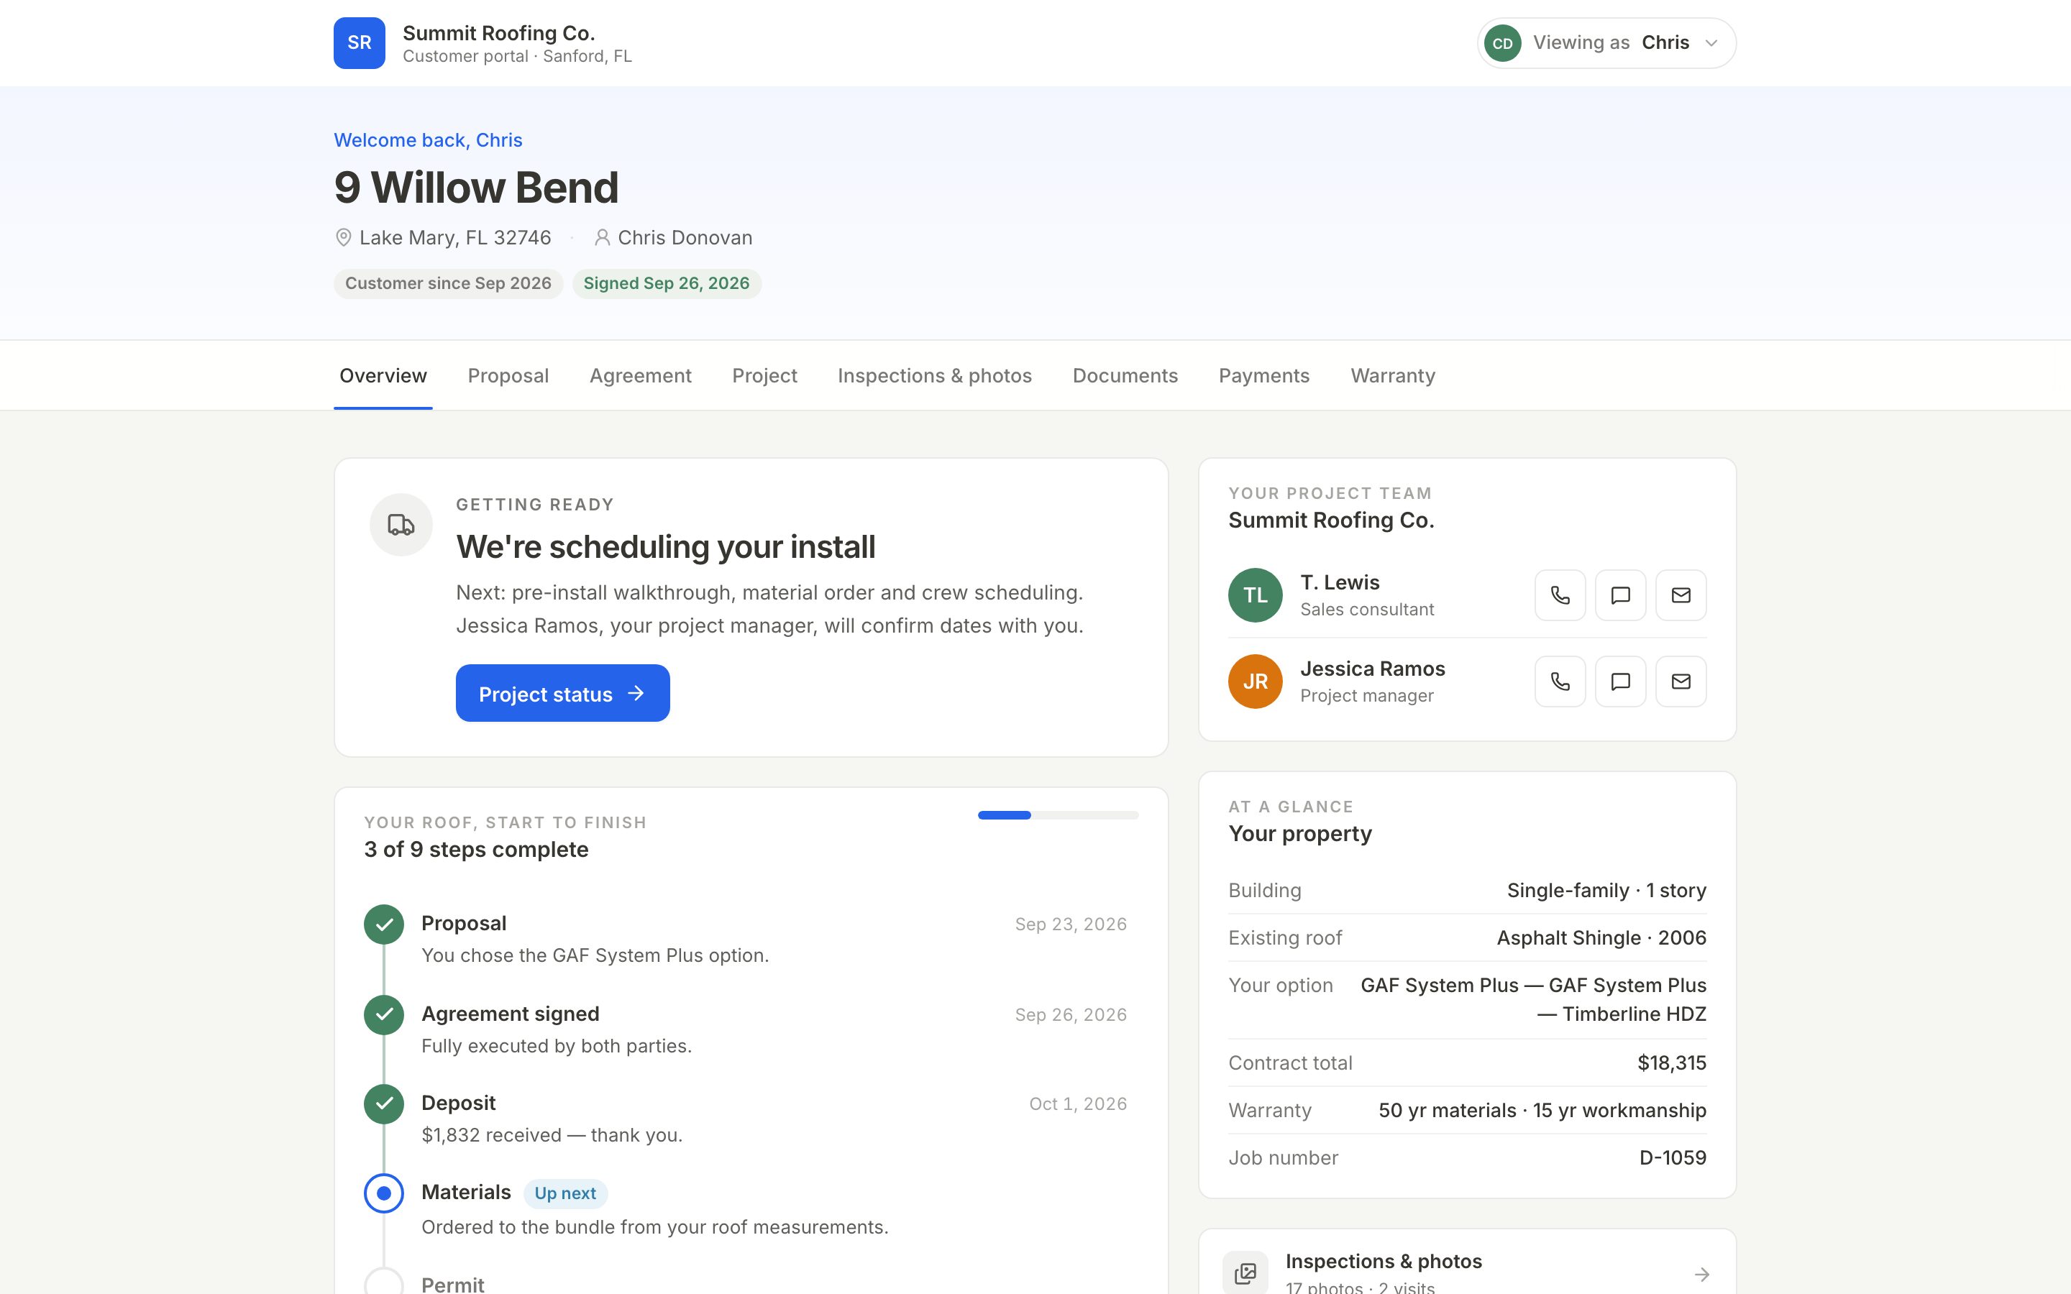The height and width of the screenshot is (1294, 2071).
Task: Message Jessica Ramos via chat icon
Action: (1620, 682)
